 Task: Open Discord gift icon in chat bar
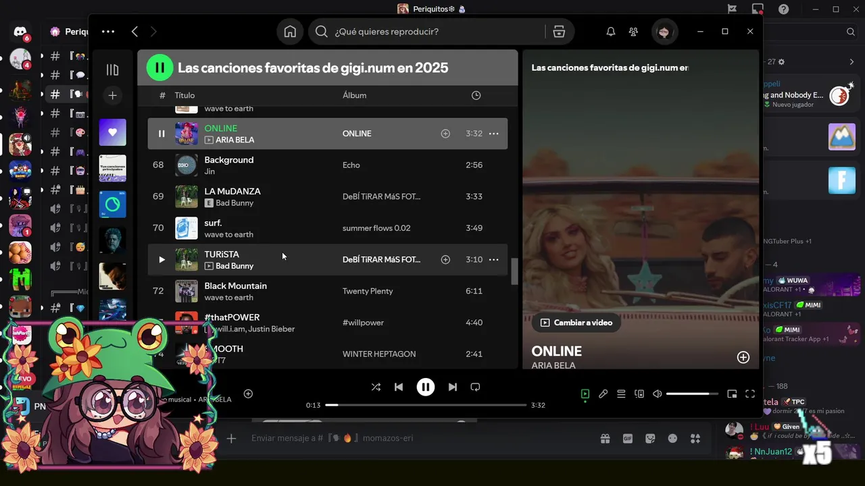tap(605, 438)
